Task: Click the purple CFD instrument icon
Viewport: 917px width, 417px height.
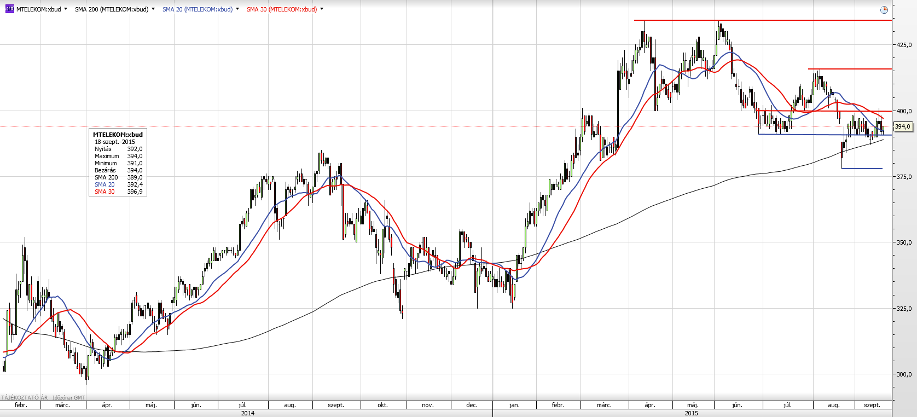Action: [9, 9]
